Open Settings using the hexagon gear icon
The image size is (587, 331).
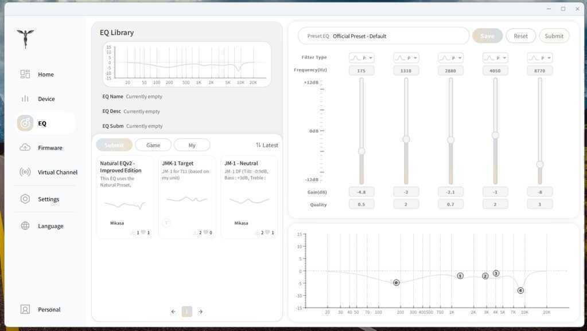25,199
